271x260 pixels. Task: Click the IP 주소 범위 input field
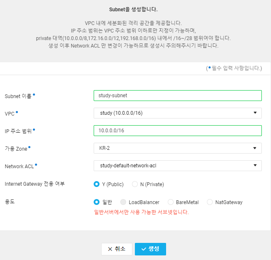pyautogui.click(x=178, y=131)
